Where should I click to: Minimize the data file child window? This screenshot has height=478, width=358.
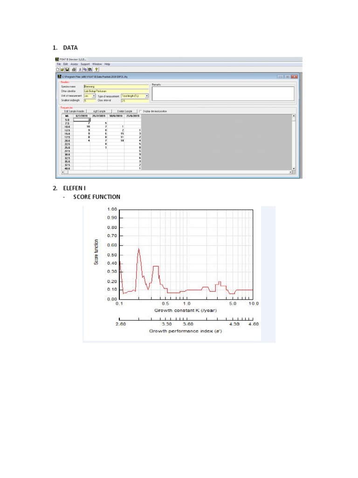pyautogui.click(x=280, y=77)
